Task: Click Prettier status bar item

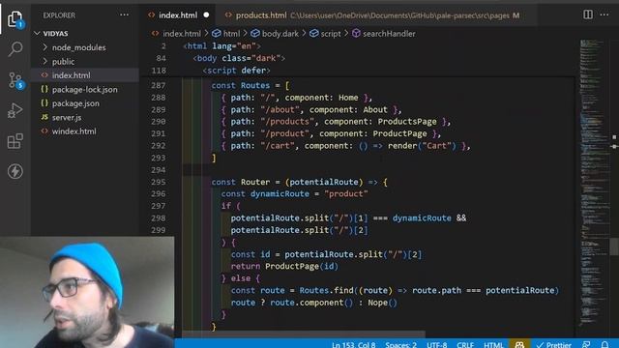Action: pos(553,345)
